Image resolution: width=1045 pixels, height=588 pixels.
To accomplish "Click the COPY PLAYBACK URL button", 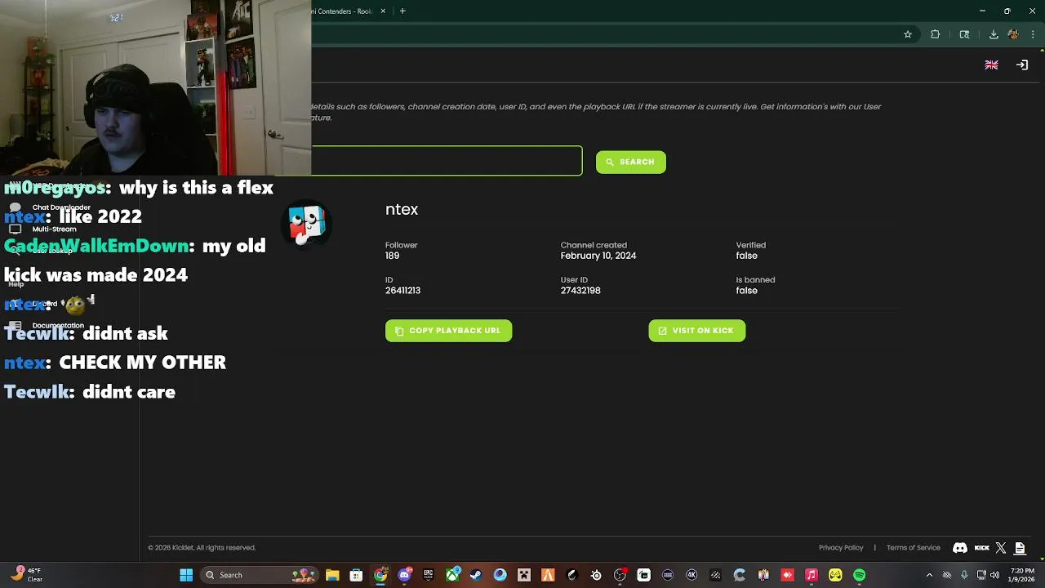I will click(x=448, y=331).
